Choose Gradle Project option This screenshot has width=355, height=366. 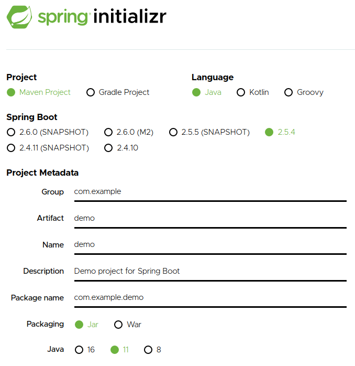click(91, 92)
